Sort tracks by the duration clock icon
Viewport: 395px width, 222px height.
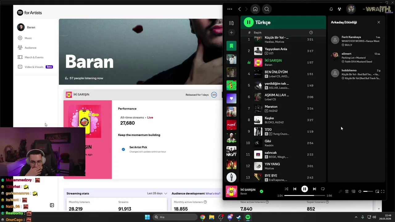coord(311,32)
